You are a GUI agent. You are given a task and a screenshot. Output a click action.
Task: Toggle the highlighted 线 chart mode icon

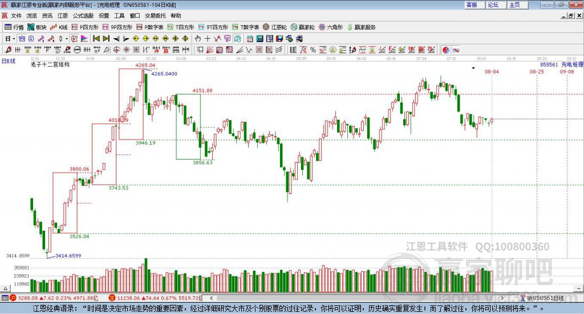tap(238, 39)
